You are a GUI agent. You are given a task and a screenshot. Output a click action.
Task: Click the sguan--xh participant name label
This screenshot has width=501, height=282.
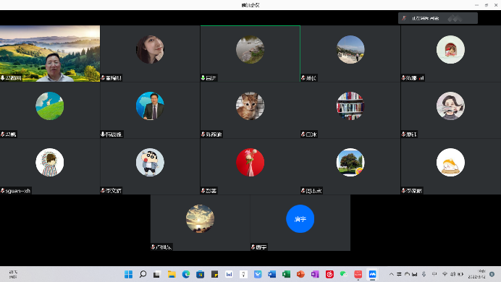[18, 191]
